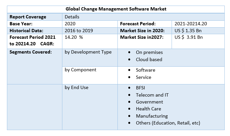Click the Telecom and IT bullet item

pos(152,95)
